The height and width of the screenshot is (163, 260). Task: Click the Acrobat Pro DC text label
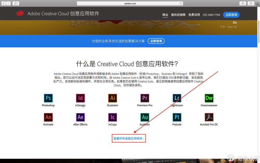(209, 125)
